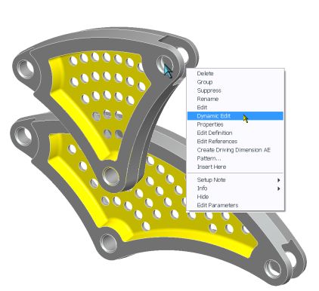
Task: Select Create Driving Dimension AE
Action: tap(234, 150)
